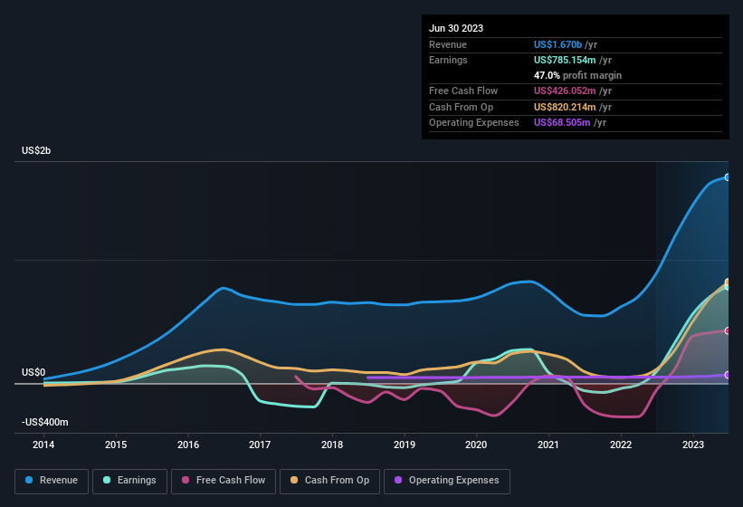Click the 2016 label on the x-axis

[188, 445]
